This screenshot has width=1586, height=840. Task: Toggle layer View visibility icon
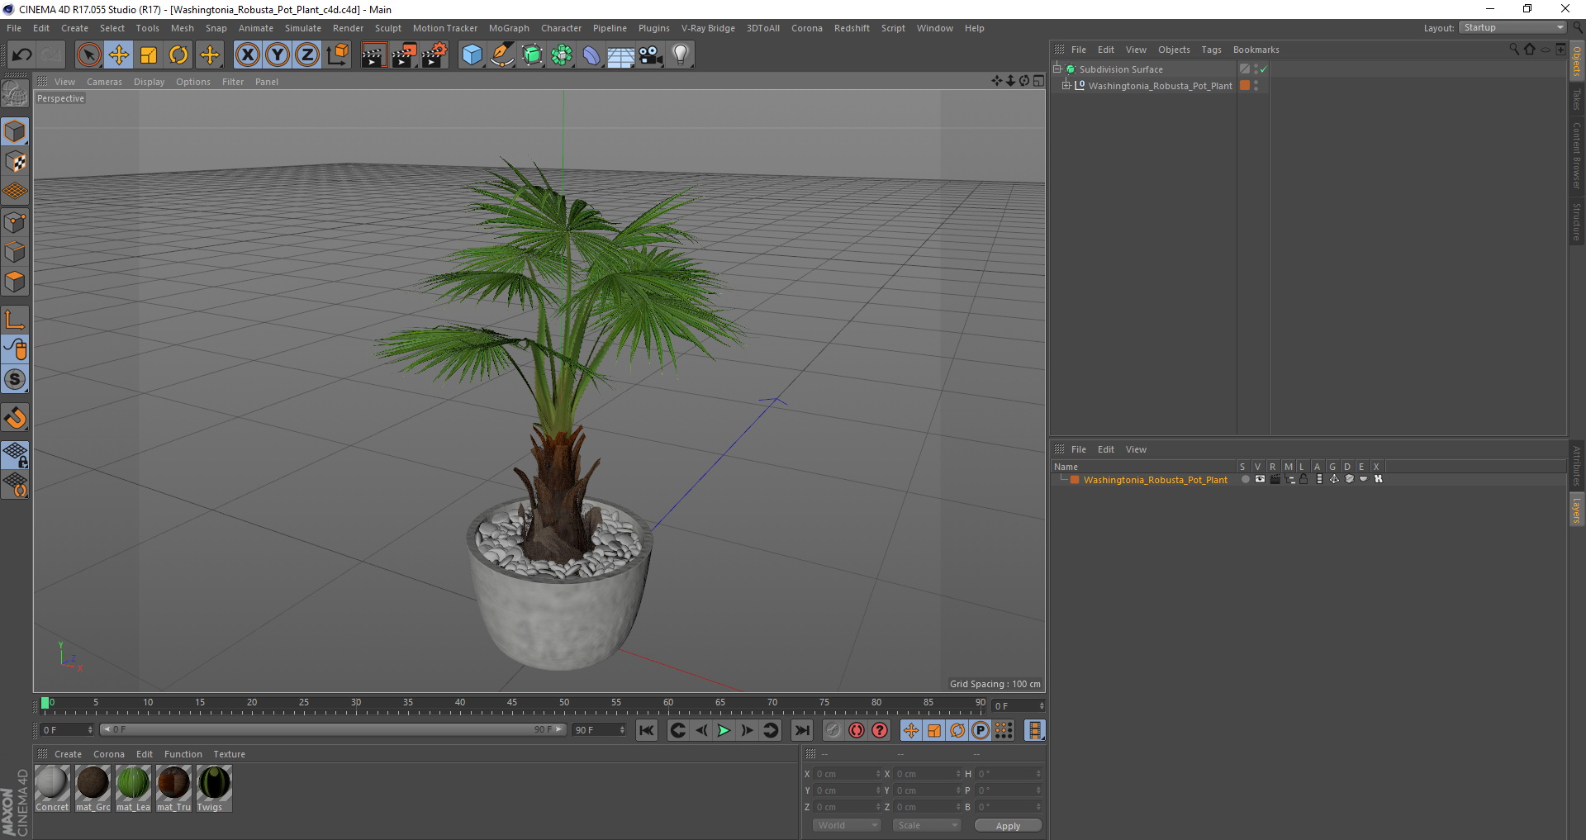[1260, 479]
